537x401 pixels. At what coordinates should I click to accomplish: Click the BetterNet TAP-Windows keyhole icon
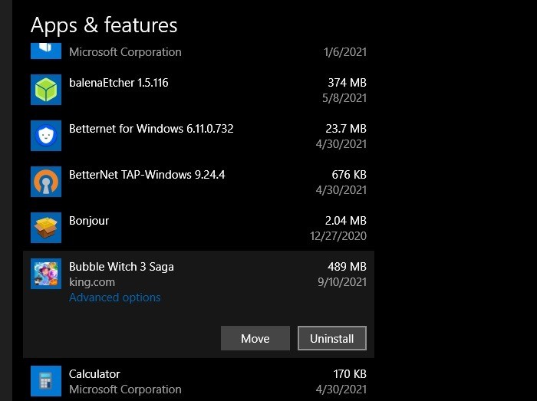pyautogui.click(x=46, y=182)
